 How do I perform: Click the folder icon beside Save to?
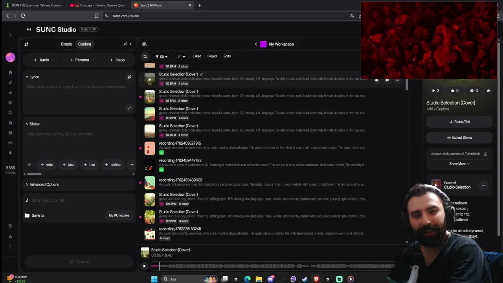click(27, 215)
